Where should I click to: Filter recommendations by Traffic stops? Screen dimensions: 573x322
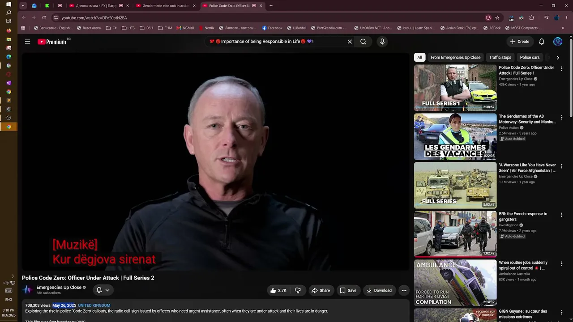click(500, 57)
